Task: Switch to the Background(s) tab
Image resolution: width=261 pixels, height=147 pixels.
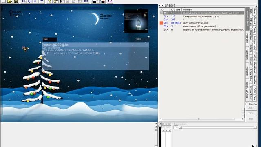Action: [x=254, y=43]
